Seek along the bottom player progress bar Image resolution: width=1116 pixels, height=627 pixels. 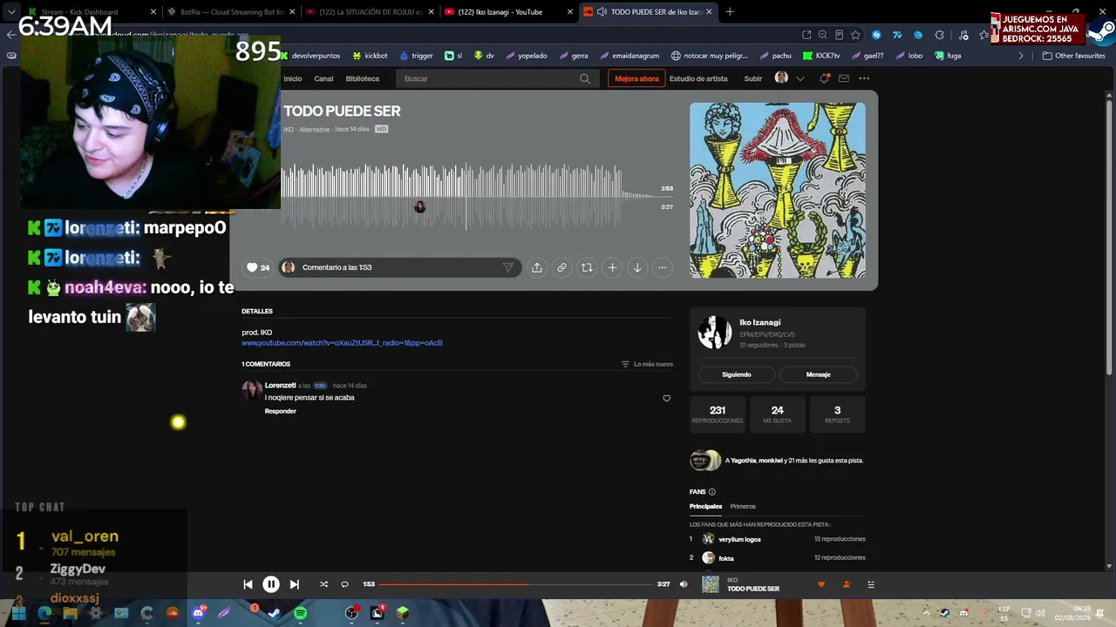[x=516, y=584]
